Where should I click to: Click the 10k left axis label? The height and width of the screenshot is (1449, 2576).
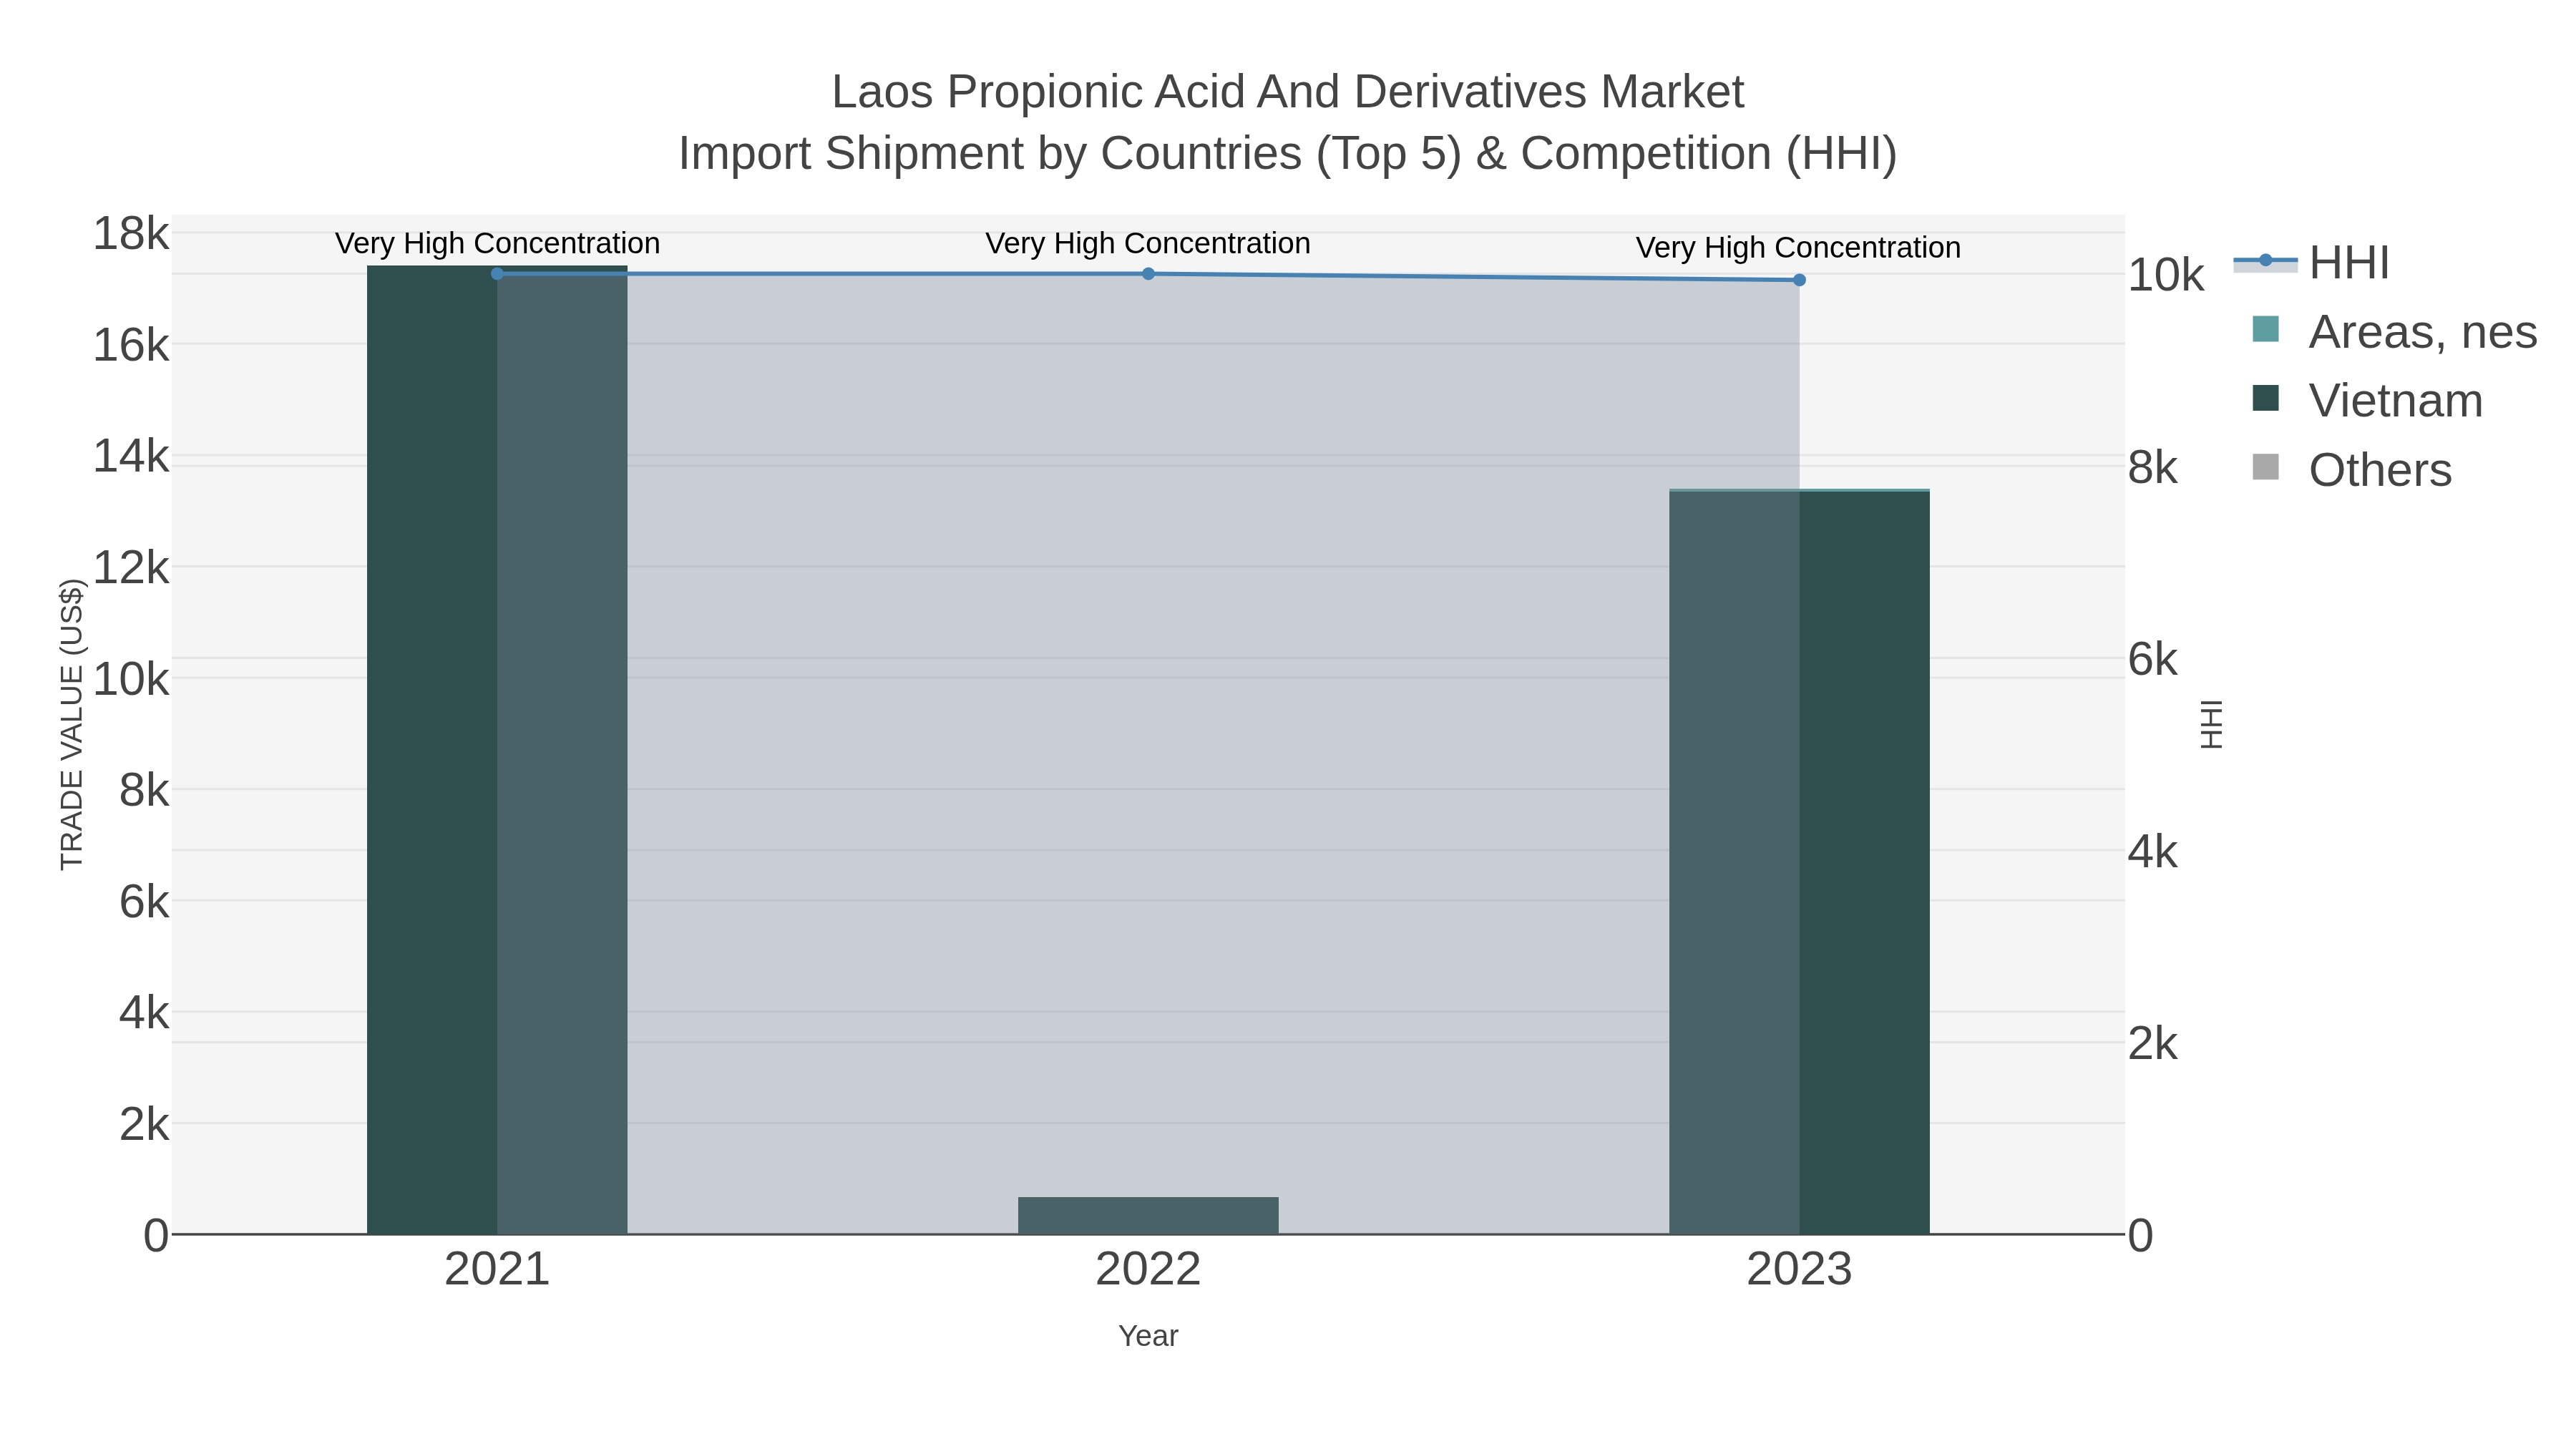[130, 680]
